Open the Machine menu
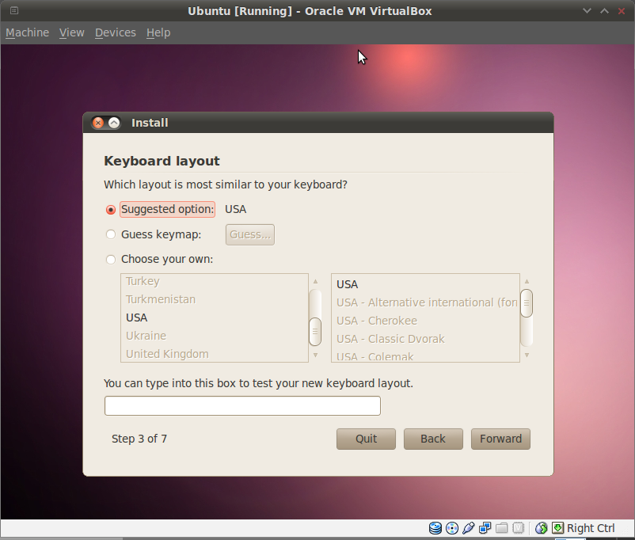Image resolution: width=635 pixels, height=540 pixels. point(27,32)
